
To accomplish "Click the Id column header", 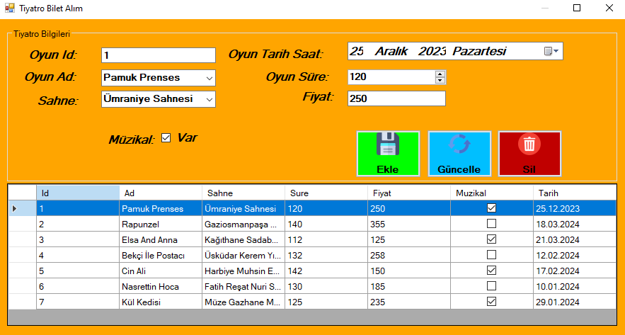I will click(x=78, y=193).
